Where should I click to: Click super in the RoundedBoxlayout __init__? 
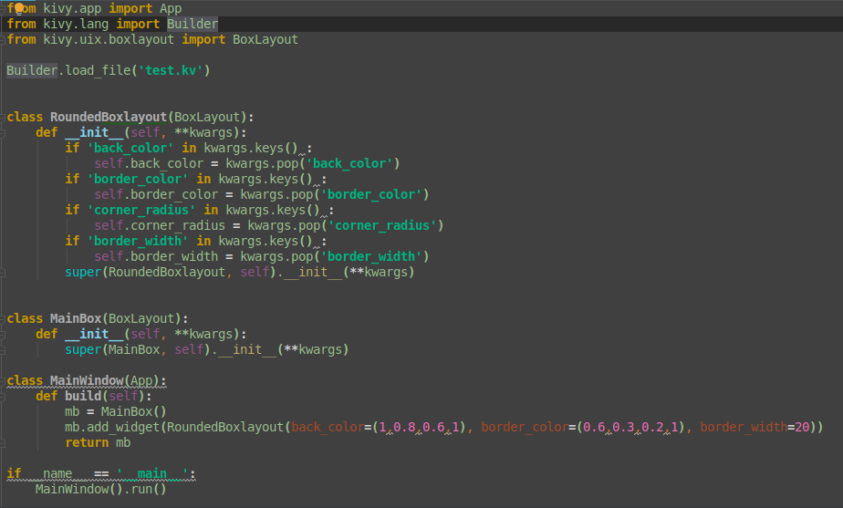tap(83, 272)
